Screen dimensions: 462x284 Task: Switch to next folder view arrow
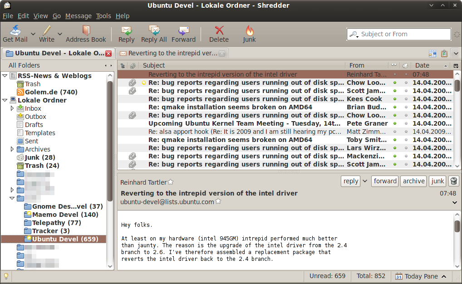[x=111, y=65]
